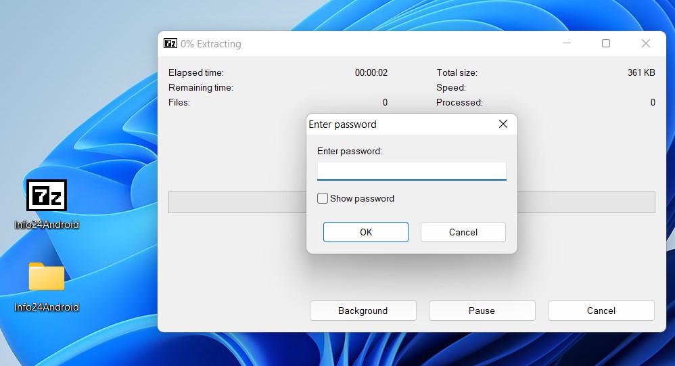Click the Elapsed time value 00:00:02
Screen dimensions: 675x366
tap(371, 72)
